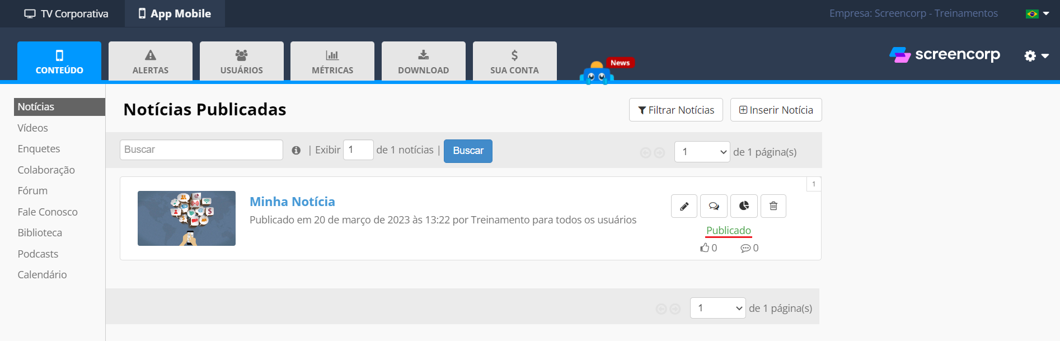Click the thumbs-up likes icon
The height and width of the screenshot is (341, 1060).
tap(705, 247)
